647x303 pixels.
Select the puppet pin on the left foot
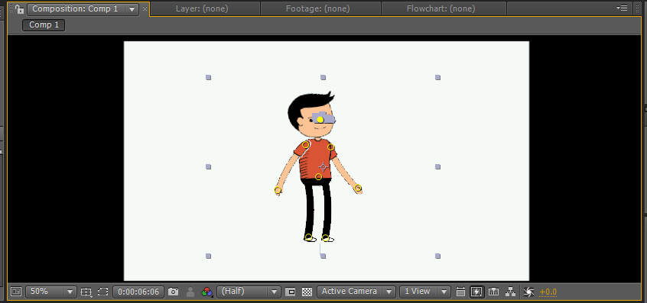pyautogui.click(x=309, y=237)
